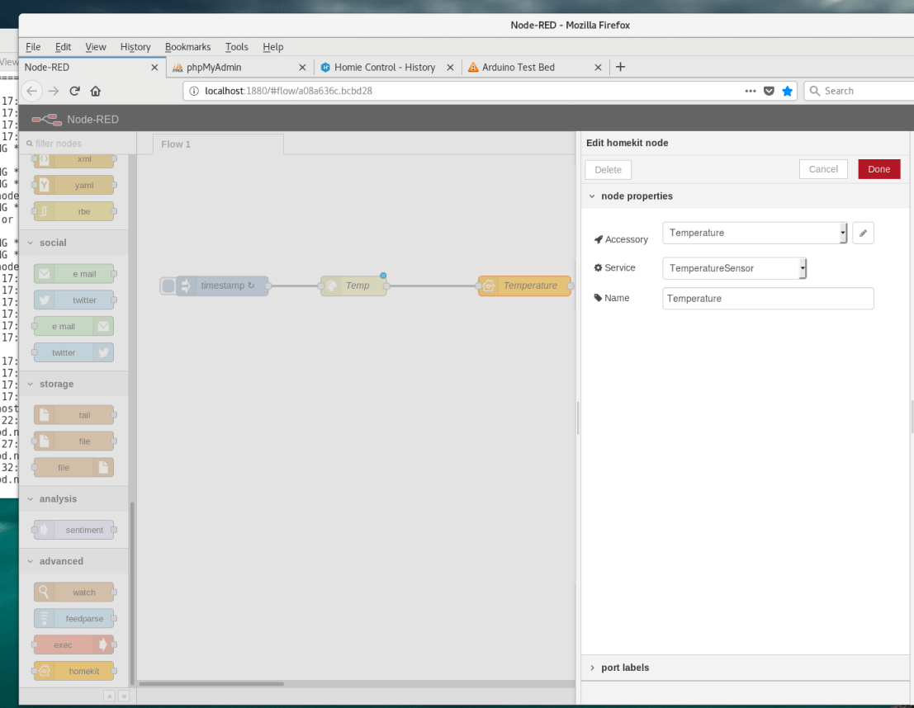Viewport: 914px width, 708px height.
Task: Open page actions three-dot menu
Action: point(751,91)
